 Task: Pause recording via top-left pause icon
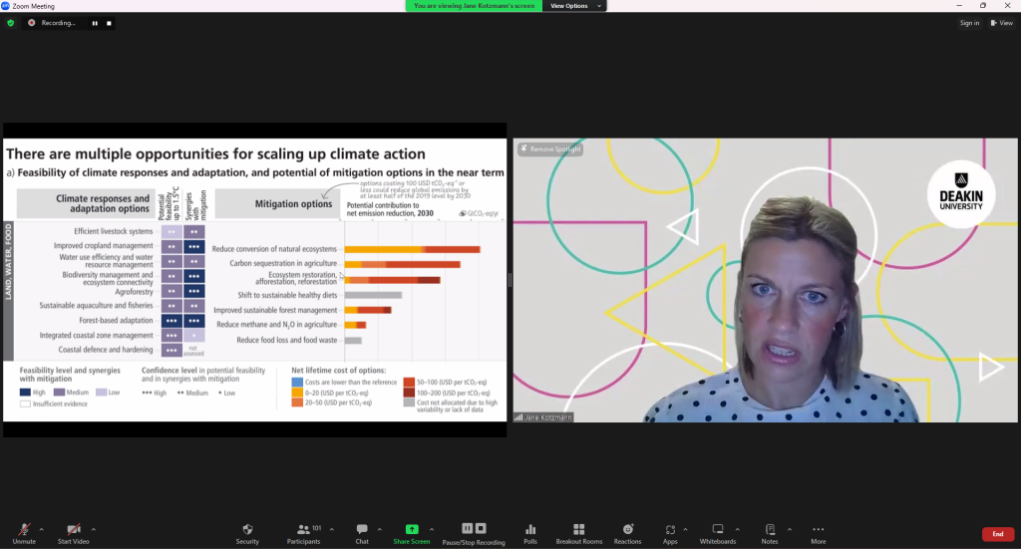coord(95,23)
